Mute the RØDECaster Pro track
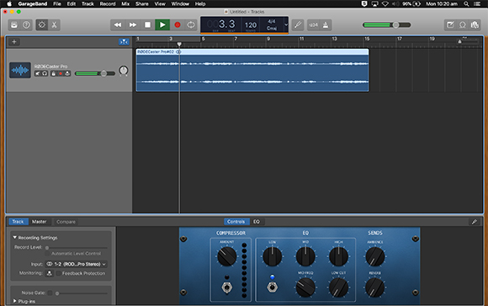488x306 pixels. [38, 73]
